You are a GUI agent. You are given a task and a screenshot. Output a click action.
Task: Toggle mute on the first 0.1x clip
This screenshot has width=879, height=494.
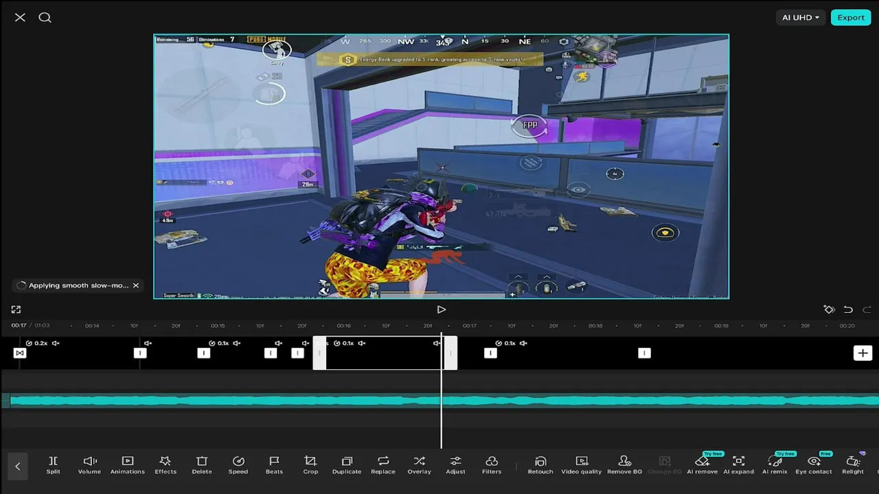point(236,343)
